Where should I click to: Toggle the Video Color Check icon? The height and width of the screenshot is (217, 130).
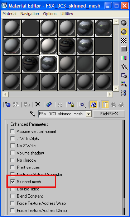click(124, 58)
